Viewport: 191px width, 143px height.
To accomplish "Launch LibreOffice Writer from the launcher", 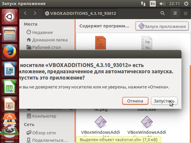I will (10, 69).
